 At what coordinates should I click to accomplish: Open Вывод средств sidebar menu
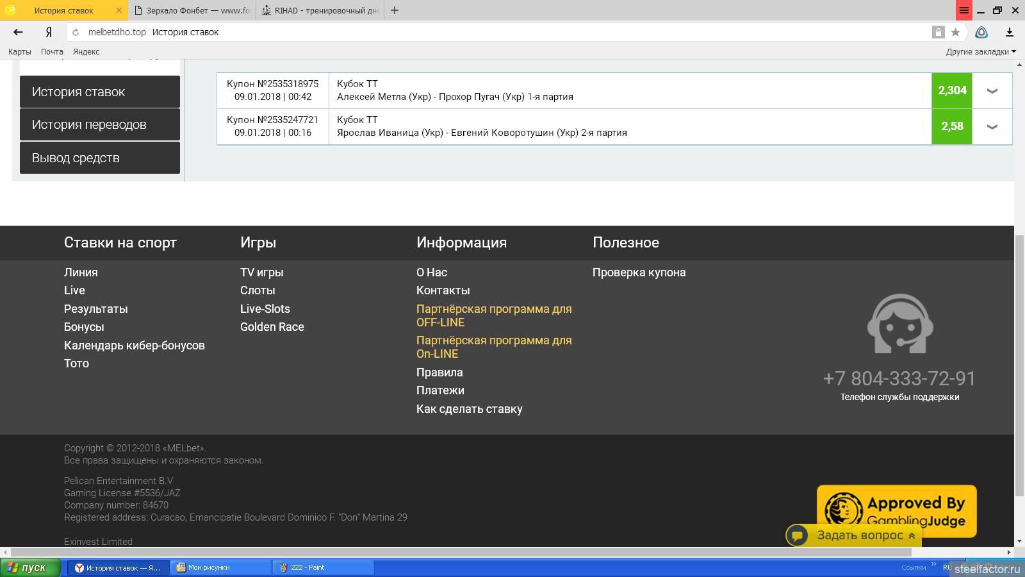click(x=100, y=158)
